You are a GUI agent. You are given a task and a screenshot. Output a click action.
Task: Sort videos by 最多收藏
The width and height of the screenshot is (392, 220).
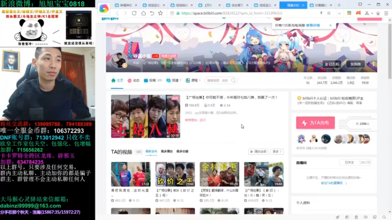(182, 152)
